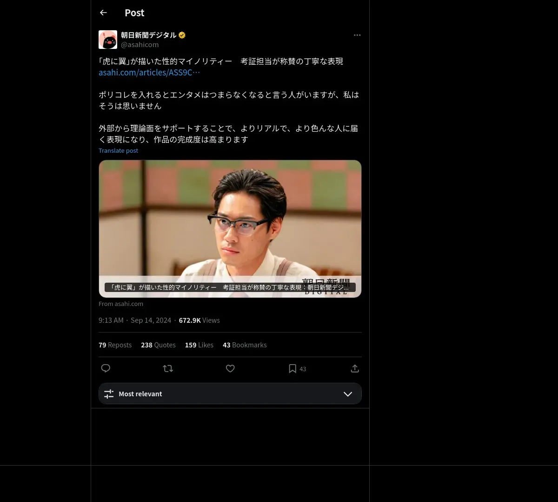The width and height of the screenshot is (558, 502).
Task: Click the 672.9K Views count
Action: (199, 320)
